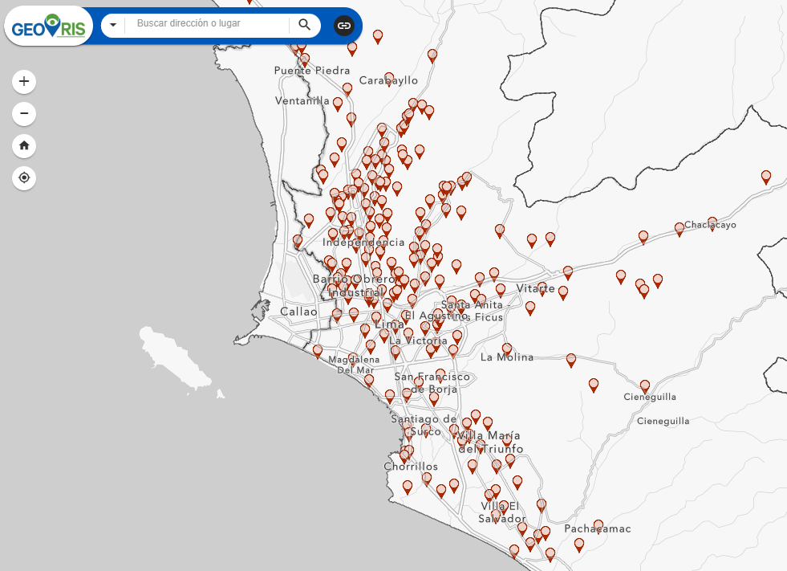Click the Villa María del Triunfo label
The image size is (787, 571).
point(490,443)
